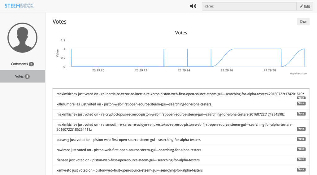
Task: Select the Votes tab in sidebar
Action: 22,76
